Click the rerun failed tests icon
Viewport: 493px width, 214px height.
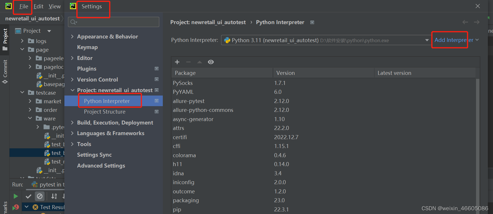(x=16, y=207)
